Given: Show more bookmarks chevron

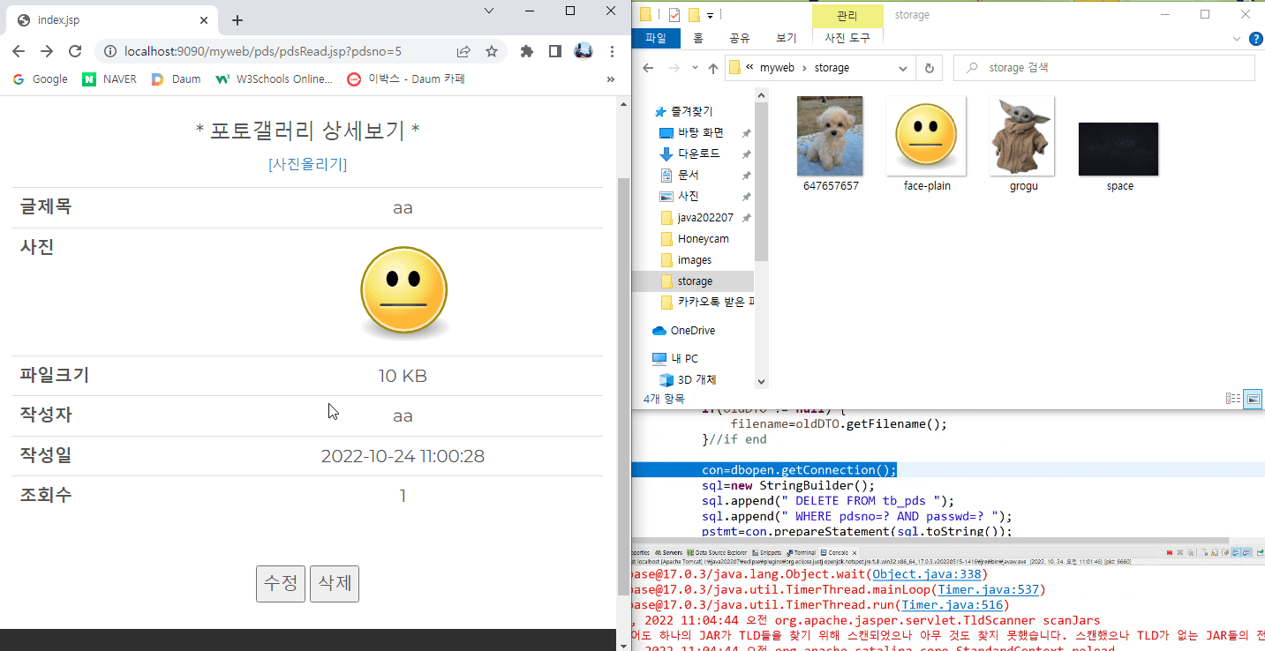Looking at the screenshot, I should click(x=610, y=79).
